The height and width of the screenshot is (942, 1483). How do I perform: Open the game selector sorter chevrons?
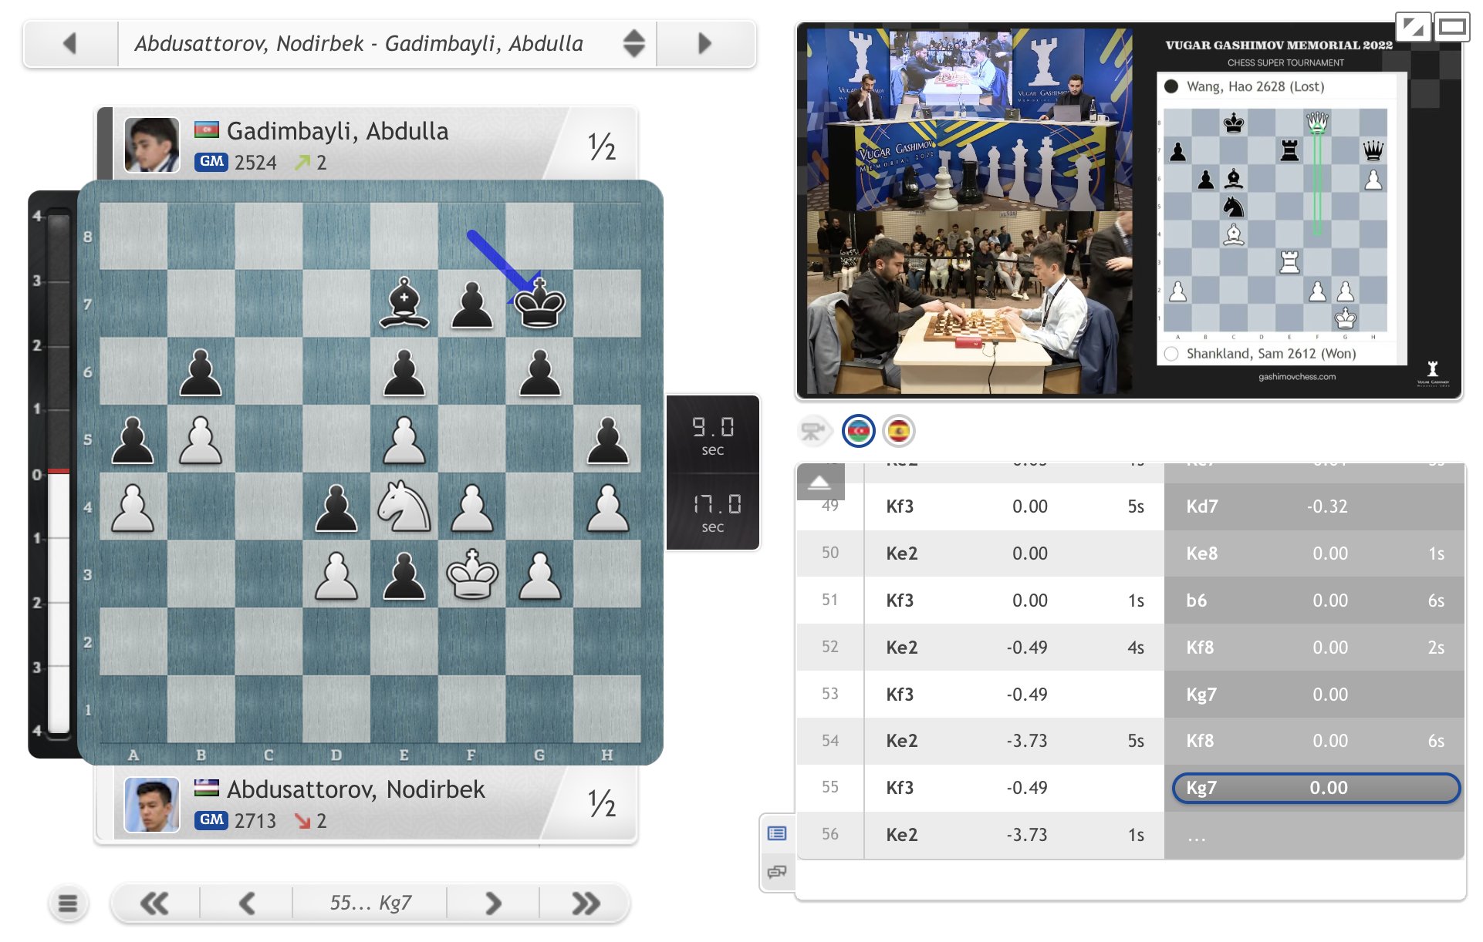633,44
